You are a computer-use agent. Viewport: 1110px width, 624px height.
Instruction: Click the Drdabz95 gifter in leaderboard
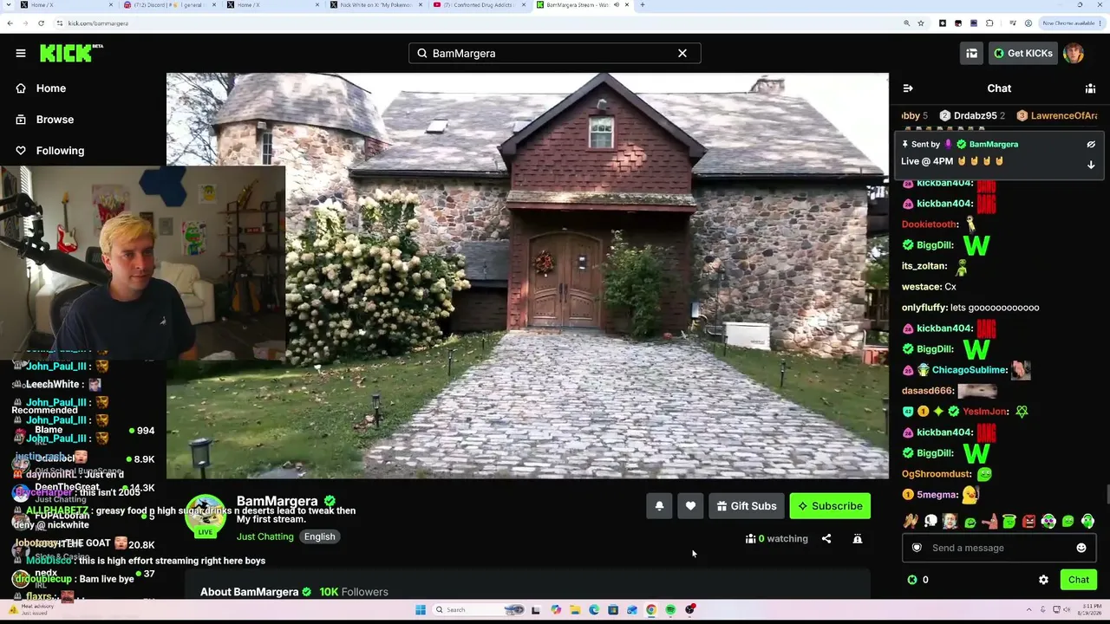972,115
